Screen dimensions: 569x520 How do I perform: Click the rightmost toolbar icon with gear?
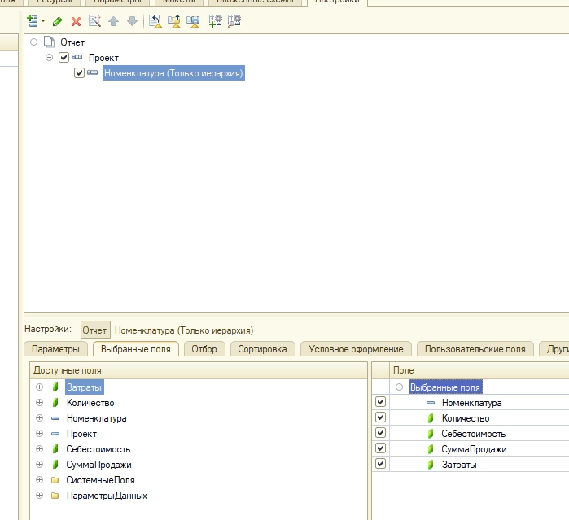pos(234,21)
